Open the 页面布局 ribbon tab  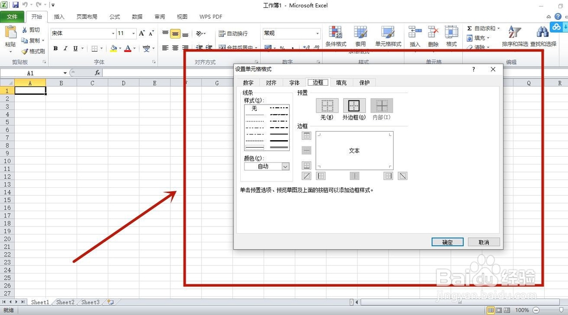click(87, 16)
